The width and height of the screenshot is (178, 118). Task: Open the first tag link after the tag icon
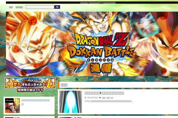[104, 98]
